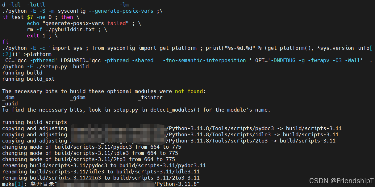Click the standalone "fi" keyword line
The width and height of the screenshot is (375, 187).
pyautogui.click(x=5, y=42)
